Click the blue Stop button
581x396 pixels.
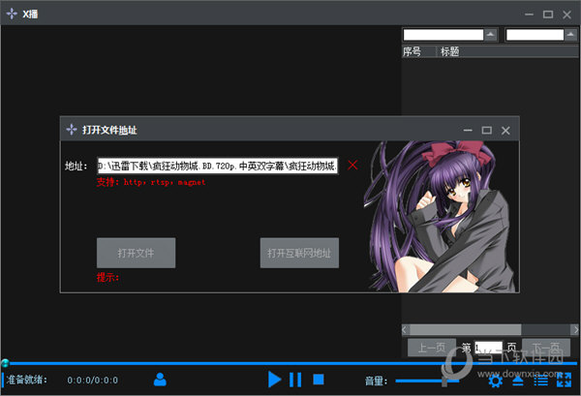coord(319,380)
